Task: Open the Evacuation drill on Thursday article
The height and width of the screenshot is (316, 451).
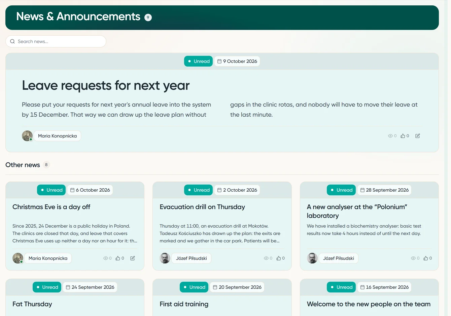Action: (202, 207)
